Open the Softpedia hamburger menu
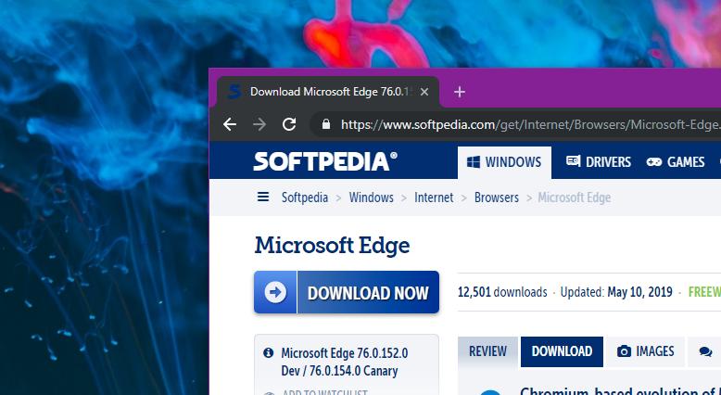The width and height of the screenshot is (721, 395). pos(263,197)
